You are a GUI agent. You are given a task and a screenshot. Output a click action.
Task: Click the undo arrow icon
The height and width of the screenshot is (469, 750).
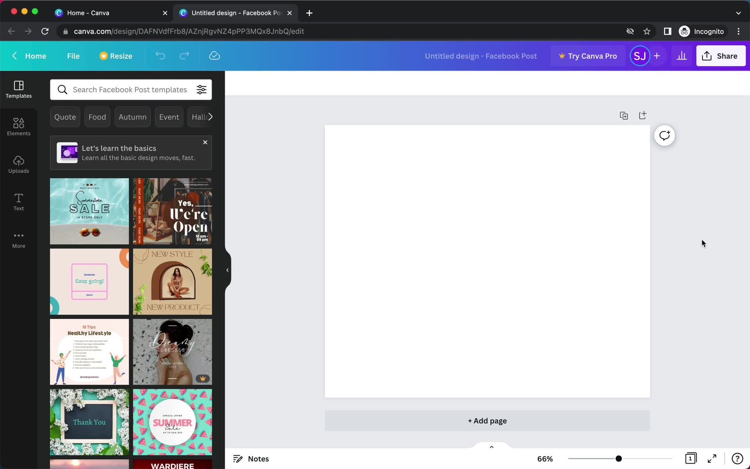160,56
